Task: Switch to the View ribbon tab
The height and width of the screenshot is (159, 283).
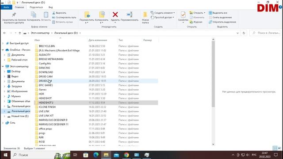Action: click(50, 7)
